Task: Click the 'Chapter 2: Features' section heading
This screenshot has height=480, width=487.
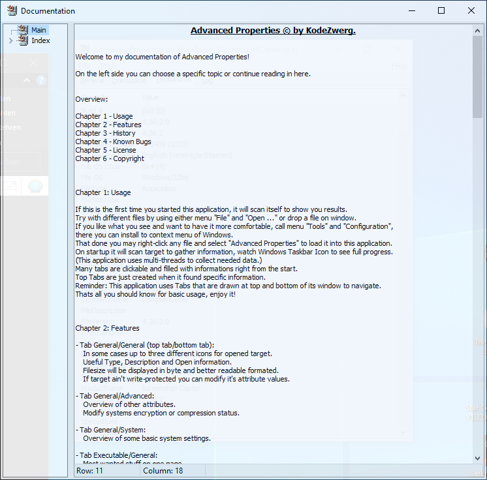Action: pos(107,328)
